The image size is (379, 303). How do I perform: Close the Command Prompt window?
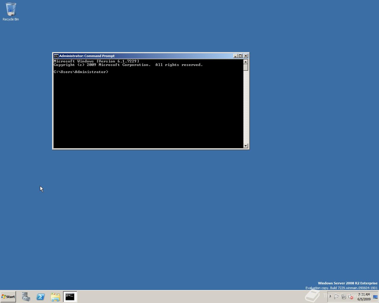click(x=245, y=56)
